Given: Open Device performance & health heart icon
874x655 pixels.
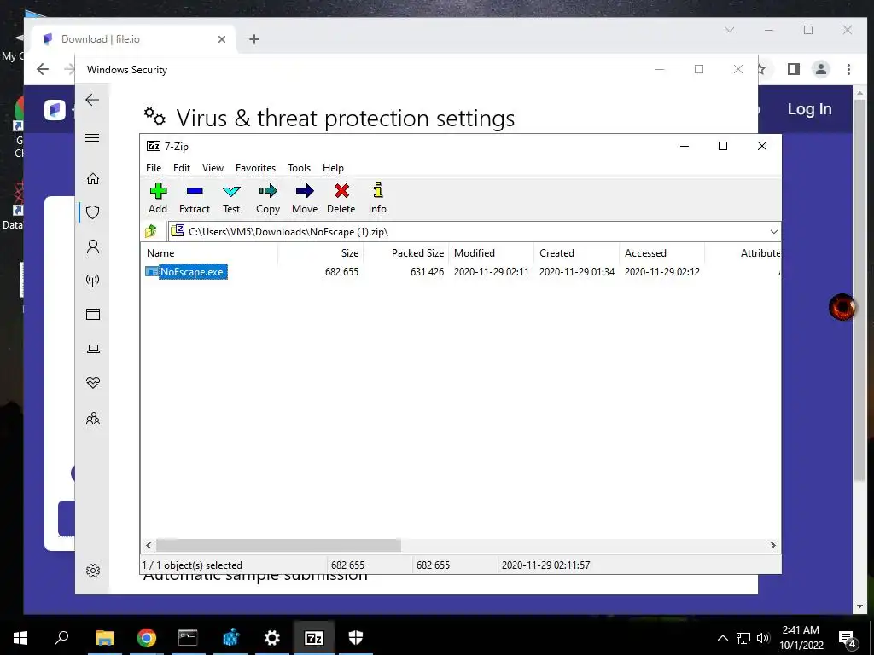Looking at the screenshot, I should click(93, 383).
